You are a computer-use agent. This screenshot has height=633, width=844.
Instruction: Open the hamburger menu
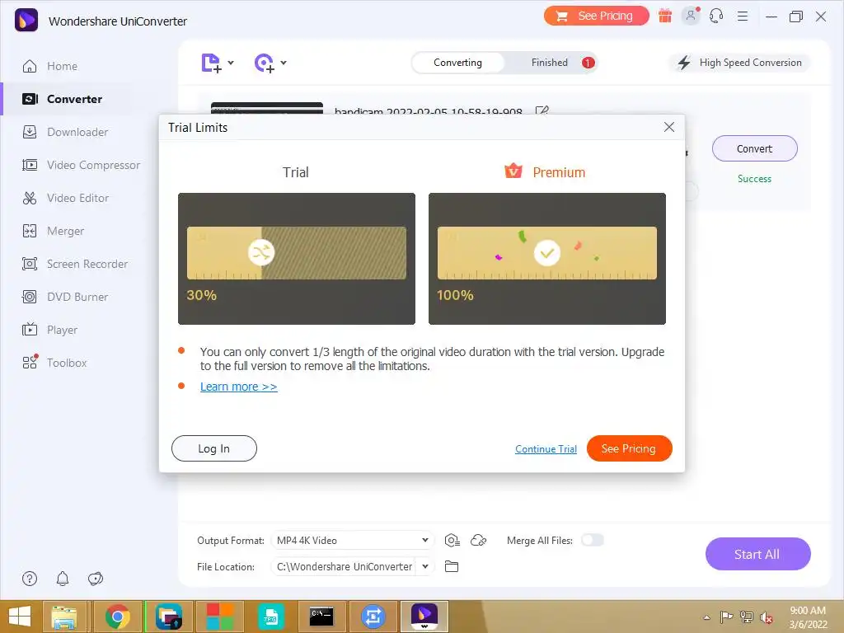[x=743, y=16]
